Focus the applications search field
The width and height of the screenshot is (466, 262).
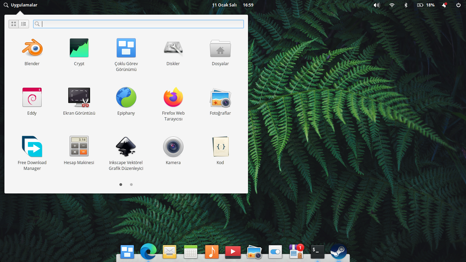(139, 24)
